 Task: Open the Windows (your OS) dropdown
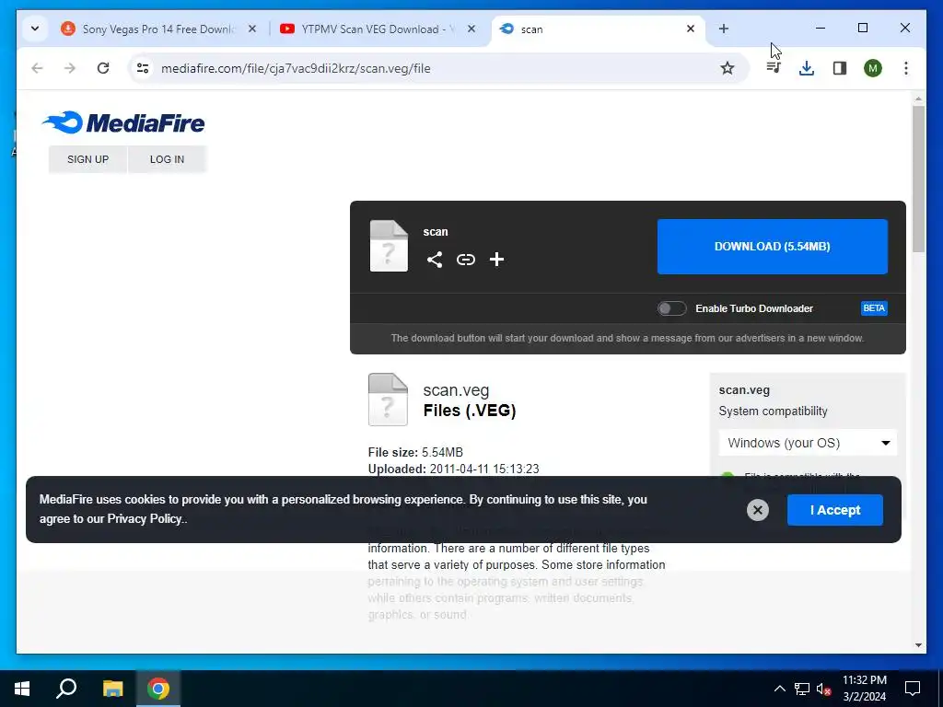808,443
